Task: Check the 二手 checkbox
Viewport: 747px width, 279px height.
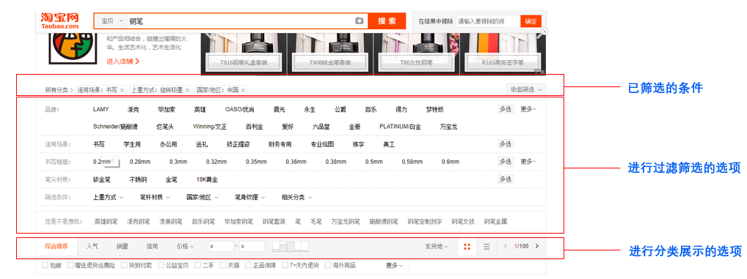Action: (x=198, y=265)
